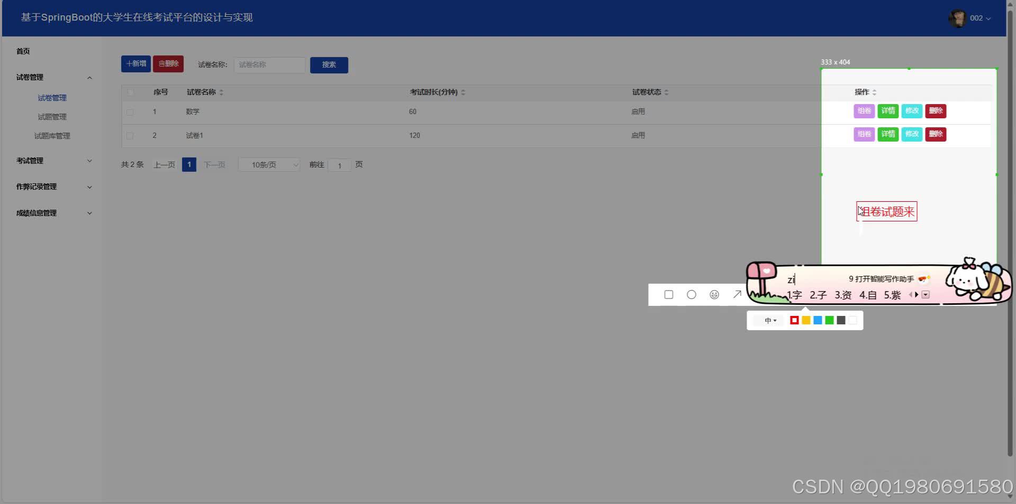Open the 试题库管理 submenu item
Image resolution: width=1016 pixels, height=504 pixels.
[52, 136]
